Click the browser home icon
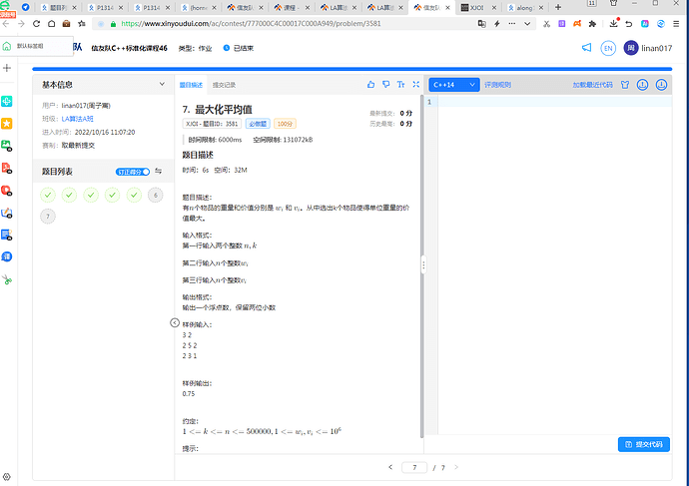This screenshot has width=689, height=486. [x=51, y=24]
